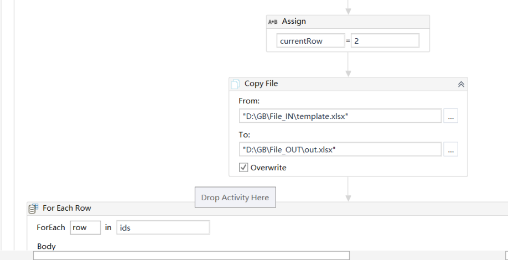
Task: Edit the ids data table field
Action: (x=163, y=227)
